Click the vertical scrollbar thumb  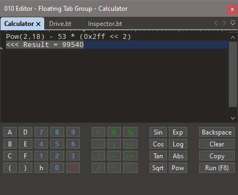point(233,74)
